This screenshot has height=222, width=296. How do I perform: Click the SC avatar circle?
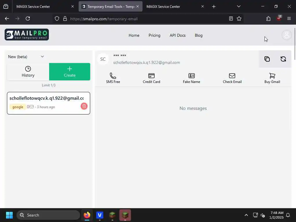coord(103,59)
